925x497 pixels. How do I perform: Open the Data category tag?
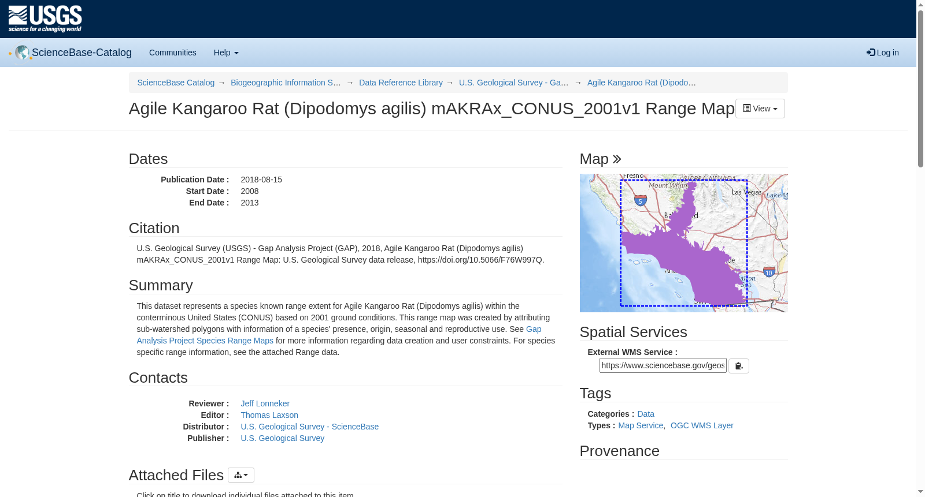click(646, 414)
